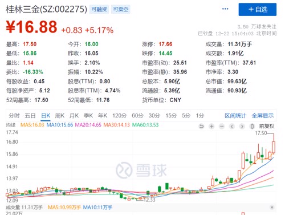
Task: Click the 17.50 high marker on chart
Action: pyautogui.click(x=261, y=133)
